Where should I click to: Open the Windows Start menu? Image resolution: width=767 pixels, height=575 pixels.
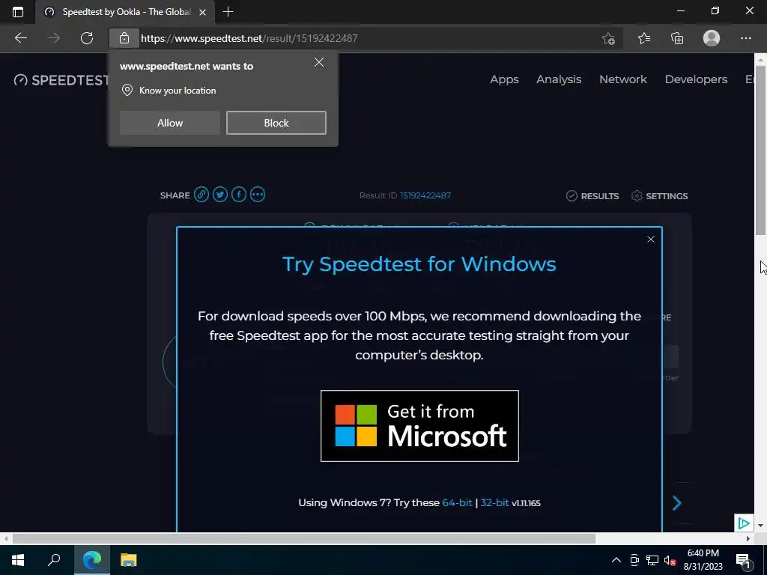point(18,560)
